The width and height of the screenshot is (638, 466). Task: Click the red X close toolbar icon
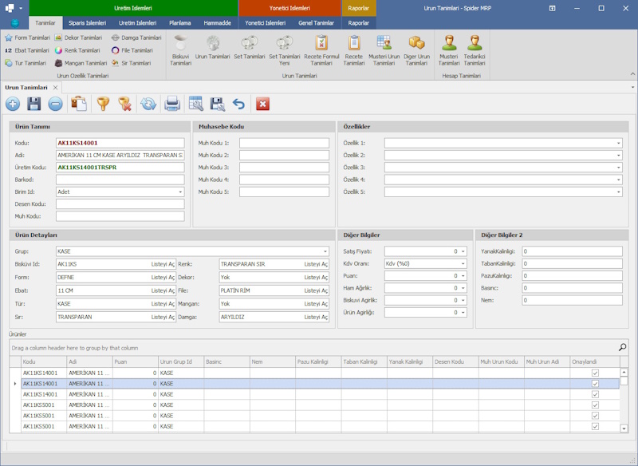coord(262,105)
